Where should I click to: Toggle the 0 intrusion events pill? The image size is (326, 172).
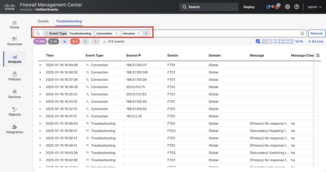[75, 41]
